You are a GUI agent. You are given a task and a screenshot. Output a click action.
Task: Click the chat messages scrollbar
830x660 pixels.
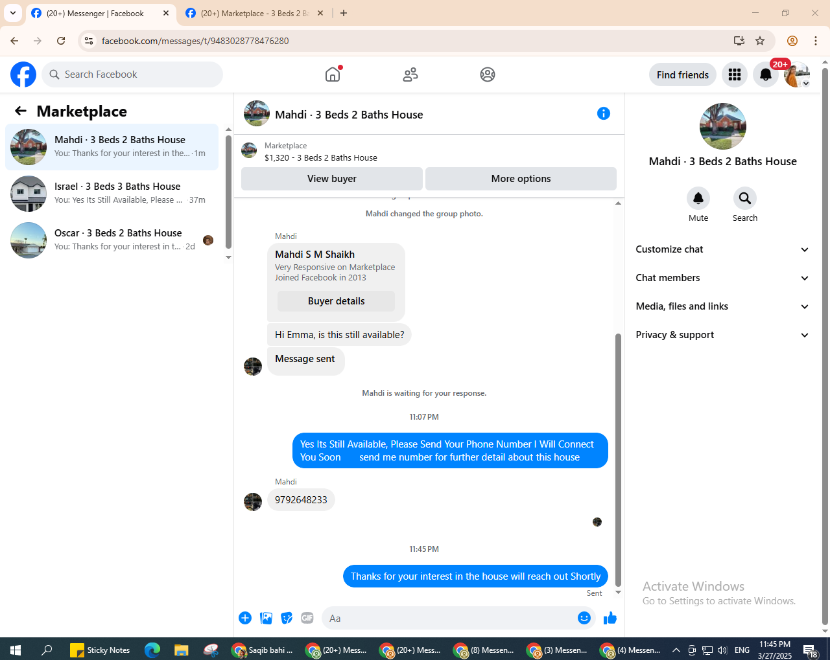[618, 460]
